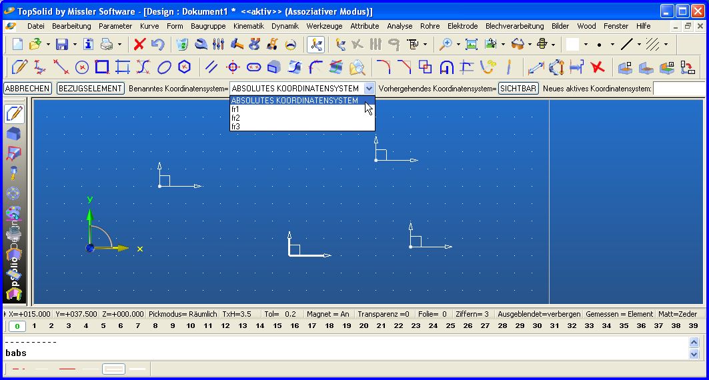Screen dimensions: 709x380
Task: Select the sketch pencil context icon in left sidebar
Action: [x=15, y=114]
